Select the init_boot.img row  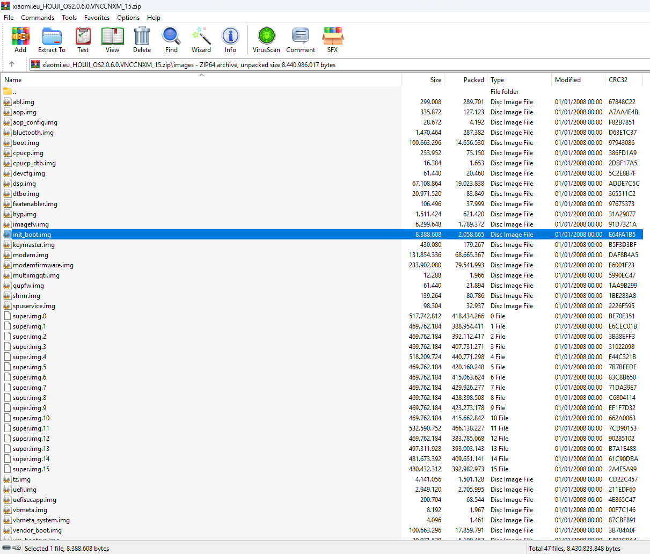click(322, 235)
